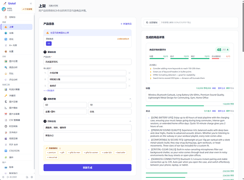The width and height of the screenshot is (244, 180).
Task: Remove the second selling point 续航能力强
Action: (x=129, y=80)
